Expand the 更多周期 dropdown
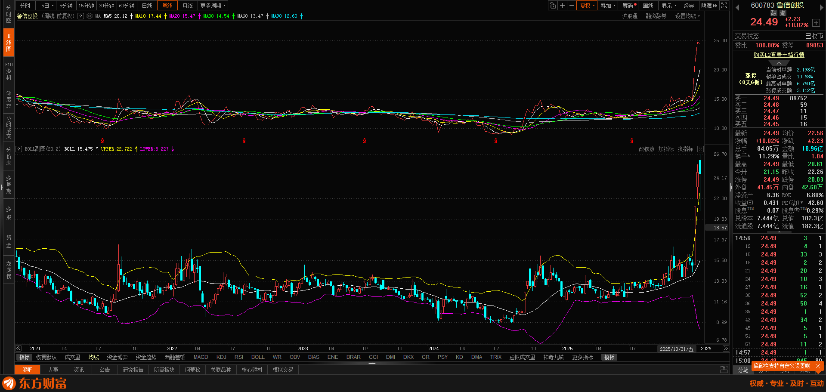The height and width of the screenshot is (392, 826). [x=213, y=6]
